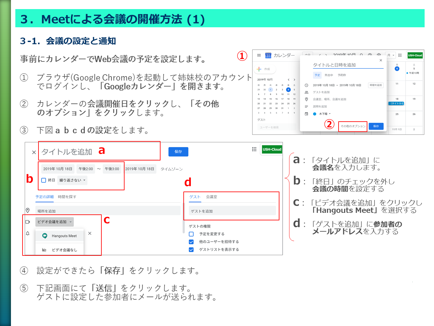Click the 説明を追加 description field

click(x=320, y=107)
